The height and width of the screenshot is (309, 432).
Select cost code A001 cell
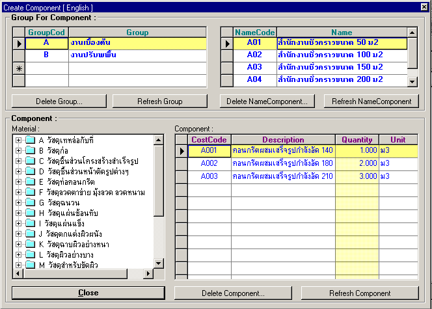point(209,151)
